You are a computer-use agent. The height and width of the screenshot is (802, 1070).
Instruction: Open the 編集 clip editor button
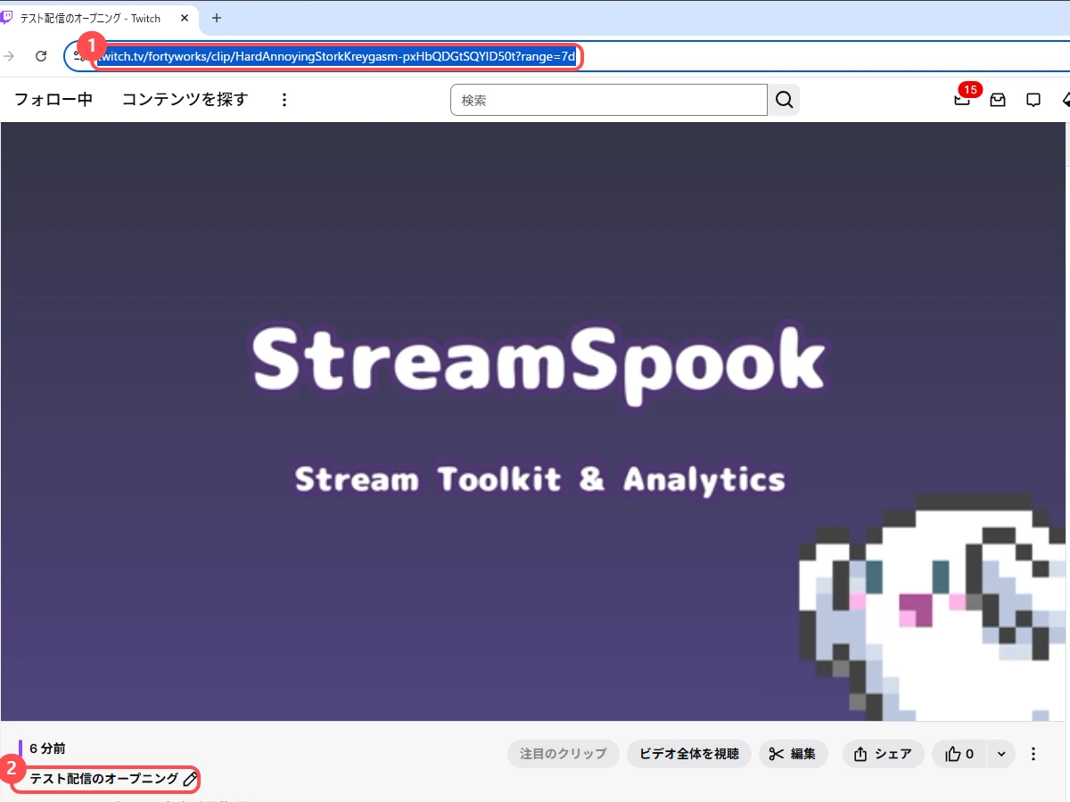tap(794, 754)
